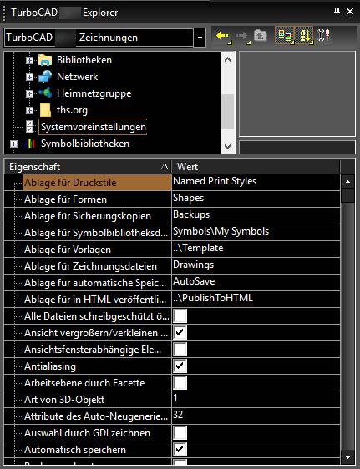Enable Alle Dateien schreibgeschützt checkbox
The height and width of the screenshot is (469, 360).
point(180,315)
